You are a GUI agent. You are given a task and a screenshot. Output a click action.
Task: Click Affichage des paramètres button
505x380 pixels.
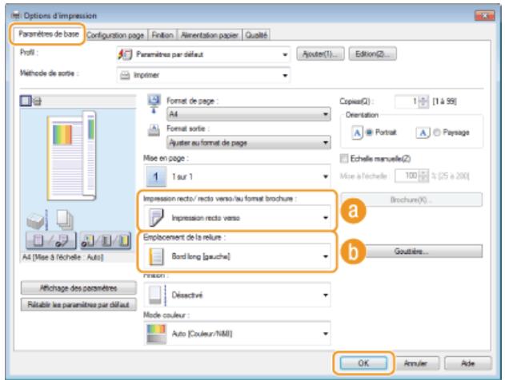(78, 288)
